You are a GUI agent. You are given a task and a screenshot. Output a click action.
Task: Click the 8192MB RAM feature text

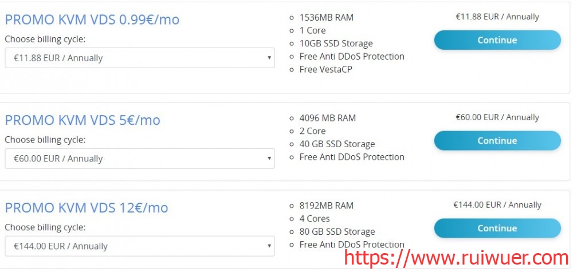(327, 206)
